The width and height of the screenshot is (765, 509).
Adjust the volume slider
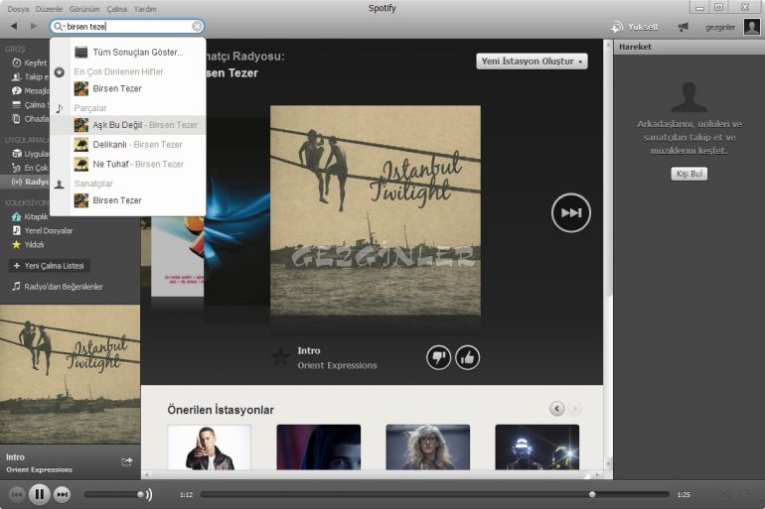click(x=113, y=494)
